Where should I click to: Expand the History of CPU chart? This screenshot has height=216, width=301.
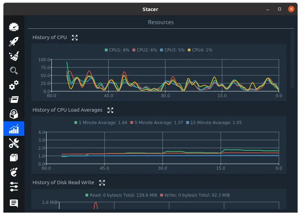(75, 38)
